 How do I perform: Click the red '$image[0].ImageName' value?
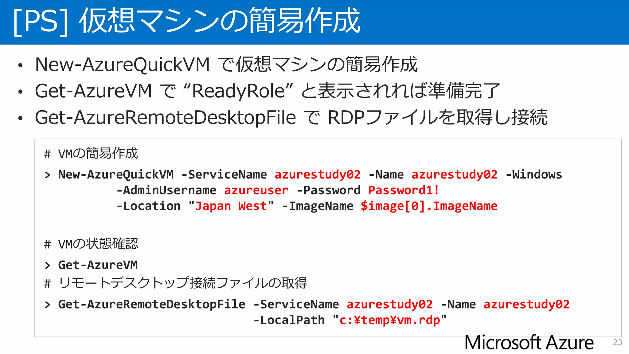429,206
